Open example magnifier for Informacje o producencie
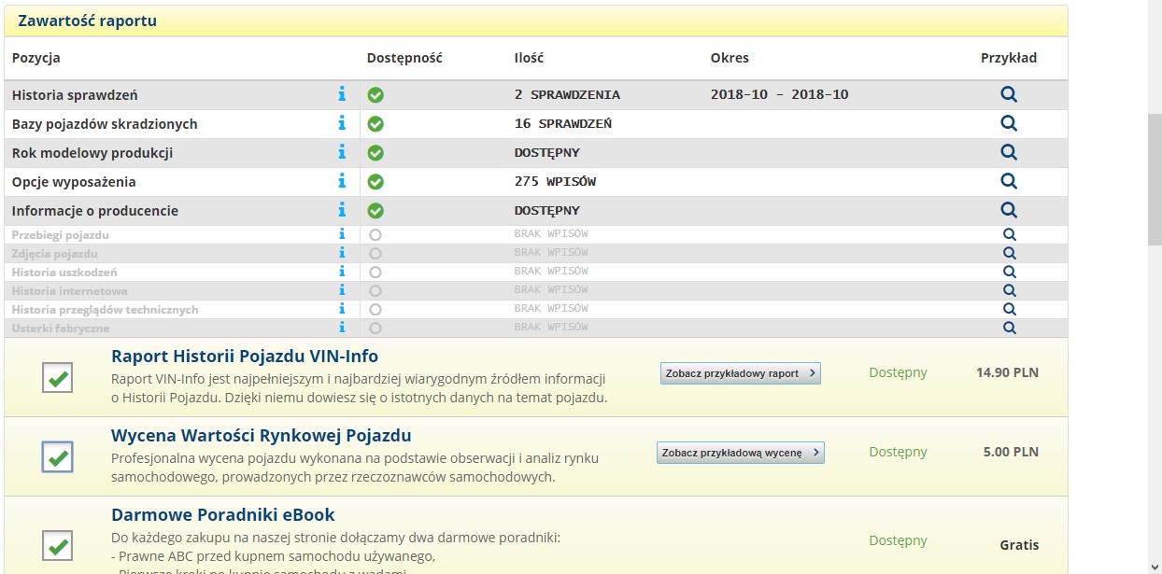 [1009, 210]
